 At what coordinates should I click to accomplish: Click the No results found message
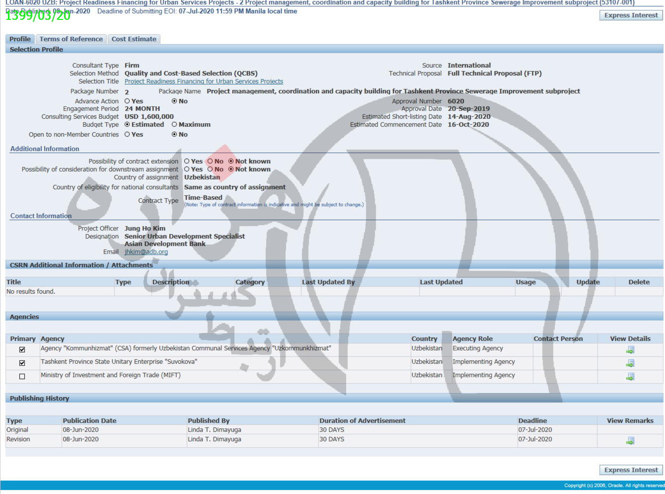[31, 291]
